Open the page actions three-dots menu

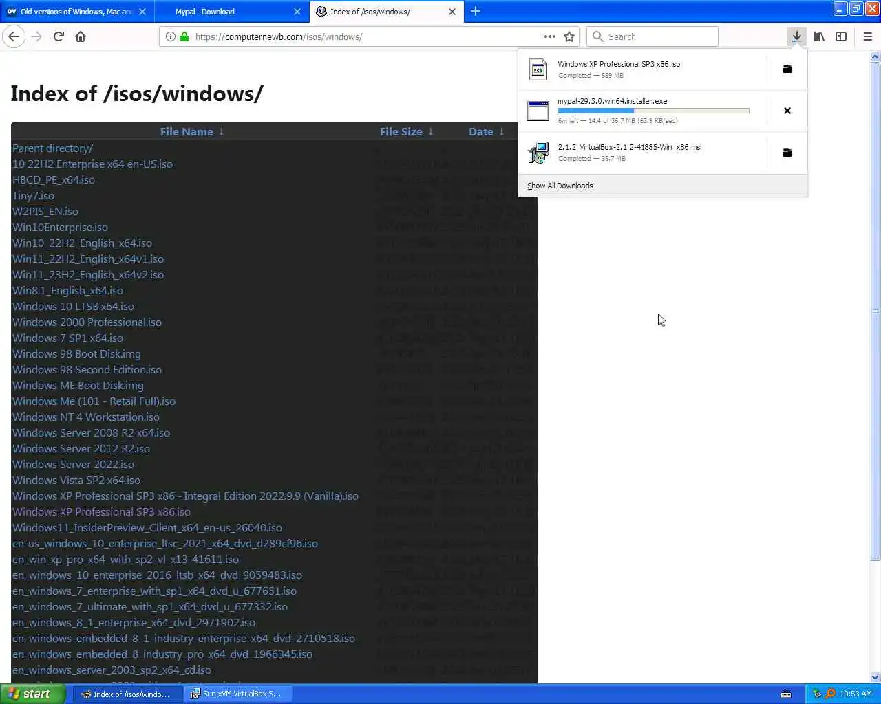[549, 36]
